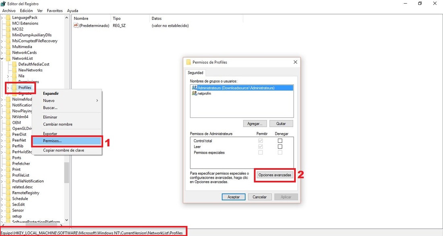443x236 pixels.
Task: Open the Ayuda menu
Action: click(72, 10)
